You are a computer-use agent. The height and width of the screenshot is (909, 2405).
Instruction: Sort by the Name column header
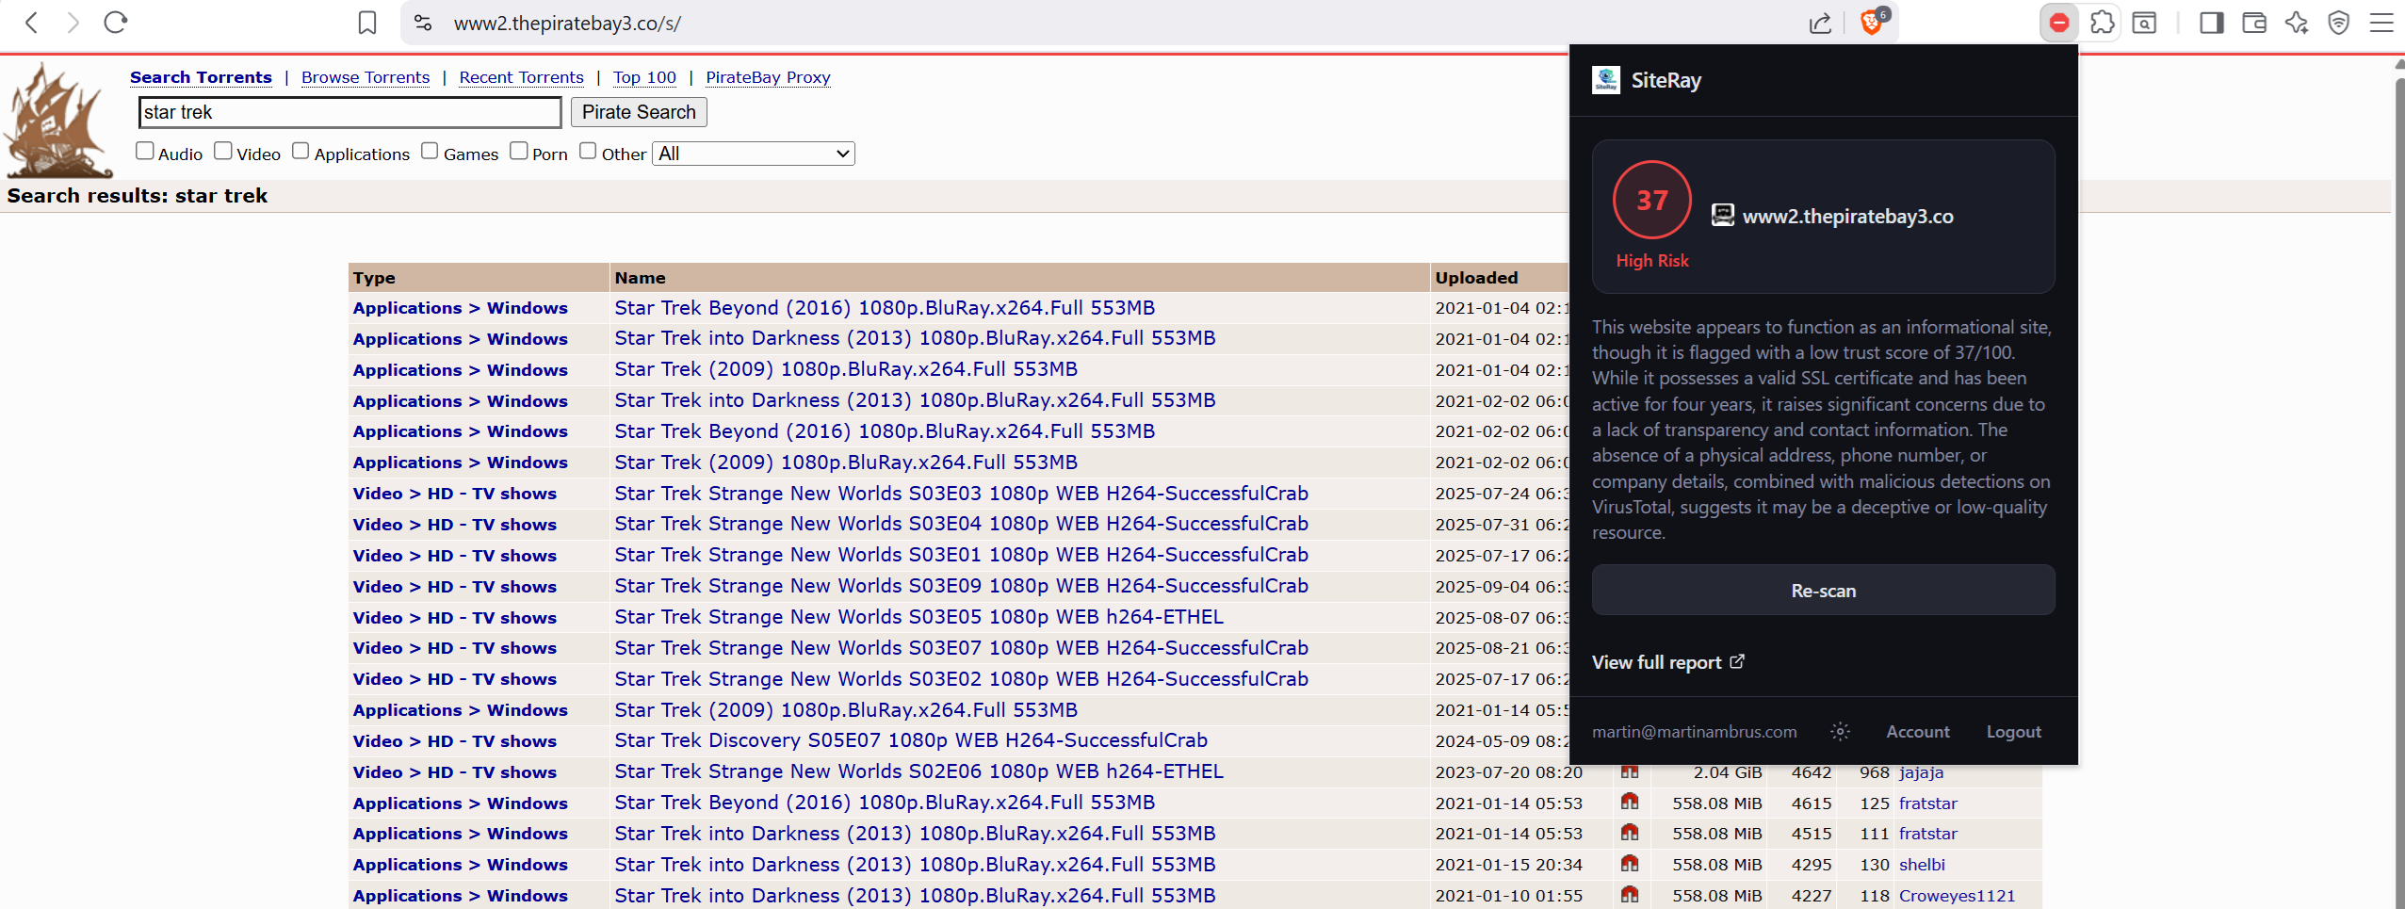[x=640, y=278]
